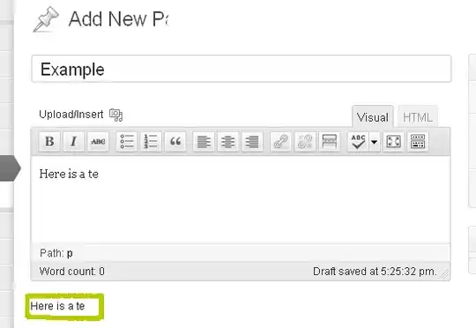Toggle the spellchecker ABC button
Image resolution: width=476 pixels, height=328 pixels.
point(358,141)
